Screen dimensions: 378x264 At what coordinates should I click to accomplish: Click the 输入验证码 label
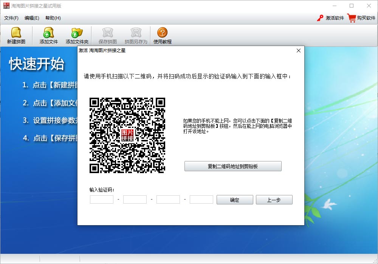pyautogui.click(x=102, y=190)
